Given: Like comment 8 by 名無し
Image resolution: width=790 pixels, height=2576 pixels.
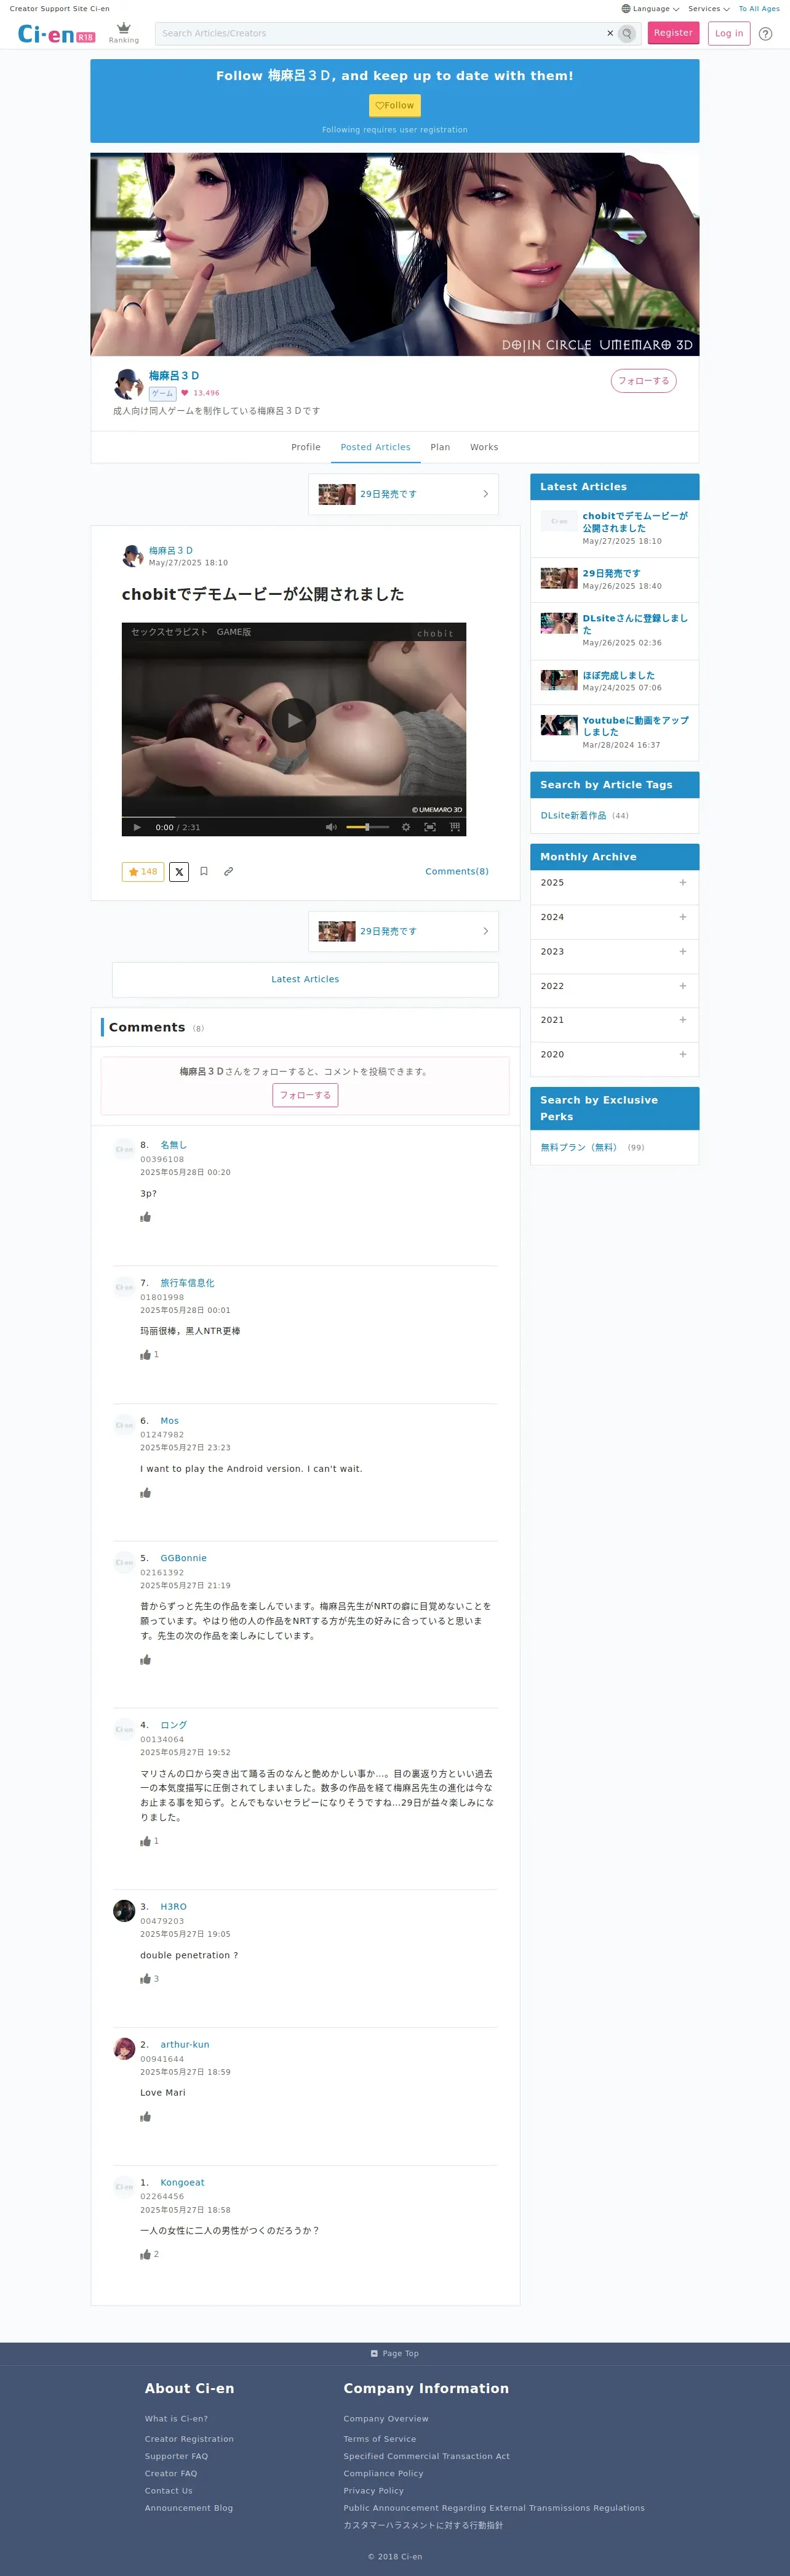Looking at the screenshot, I should coord(146,1217).
